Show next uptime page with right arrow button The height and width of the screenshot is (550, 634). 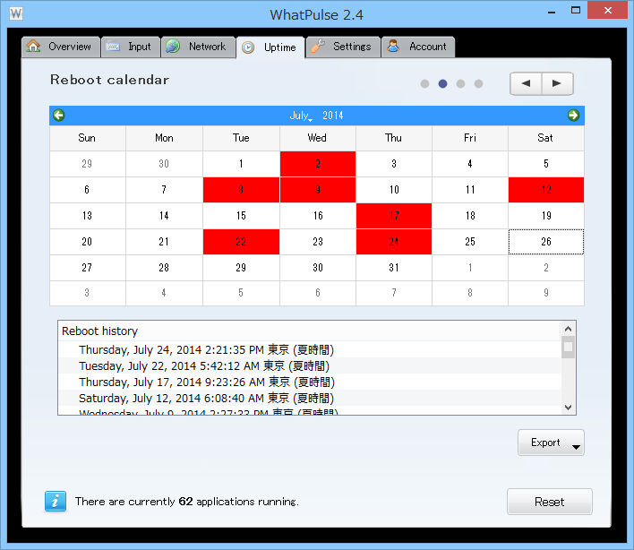pos(557,83)
